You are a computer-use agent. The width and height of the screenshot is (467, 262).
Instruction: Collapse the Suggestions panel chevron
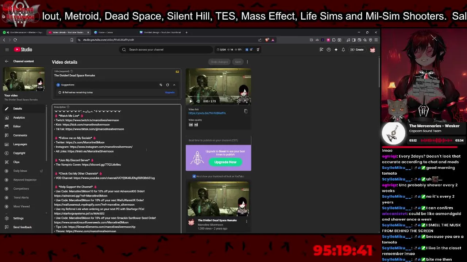click(174, 85)
